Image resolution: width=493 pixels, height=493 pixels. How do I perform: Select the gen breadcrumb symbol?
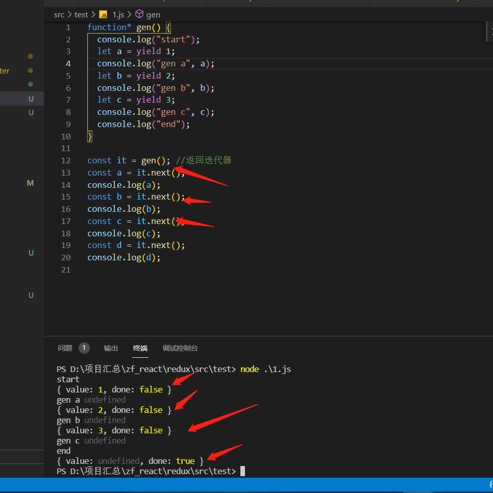pyautogui.click(x=153, y=15)
